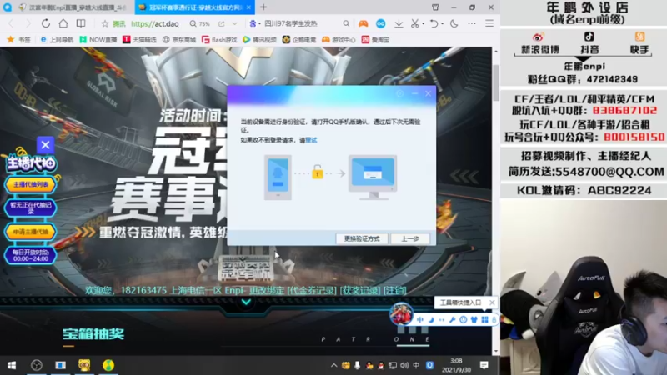Click the address bar URL field

(x=155, y=24)
